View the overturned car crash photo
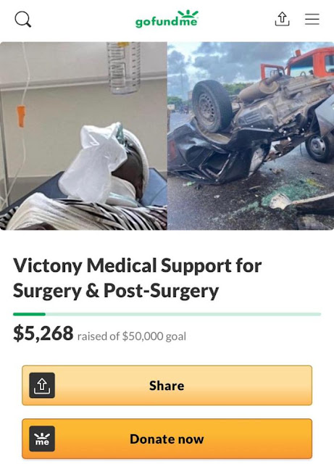334x464 pixels. tap(251, 136)
